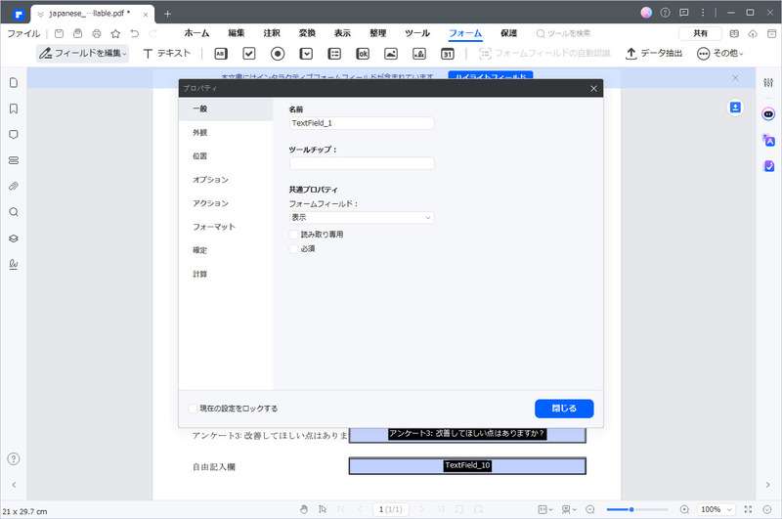Viewport: 782px width, 519px height.
Task: Open the page layout dropdown in status bar
Action: click(545, 509)
